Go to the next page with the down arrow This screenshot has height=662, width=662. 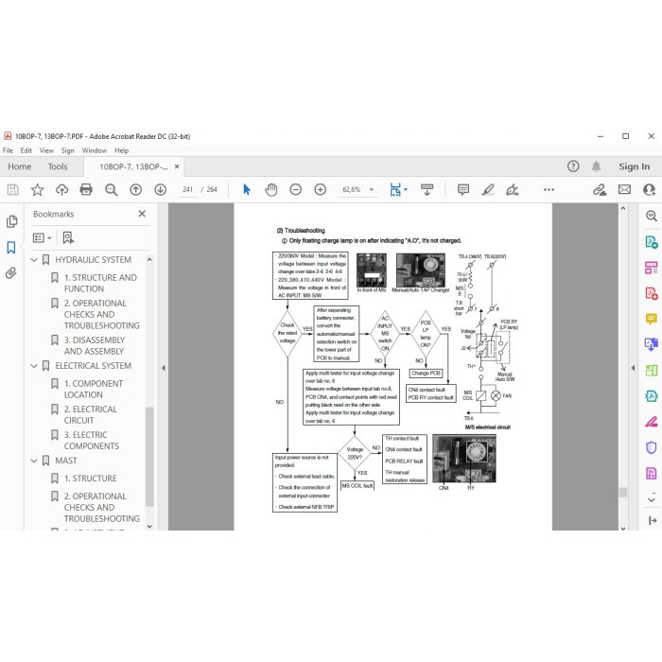(x=160, y=189)
